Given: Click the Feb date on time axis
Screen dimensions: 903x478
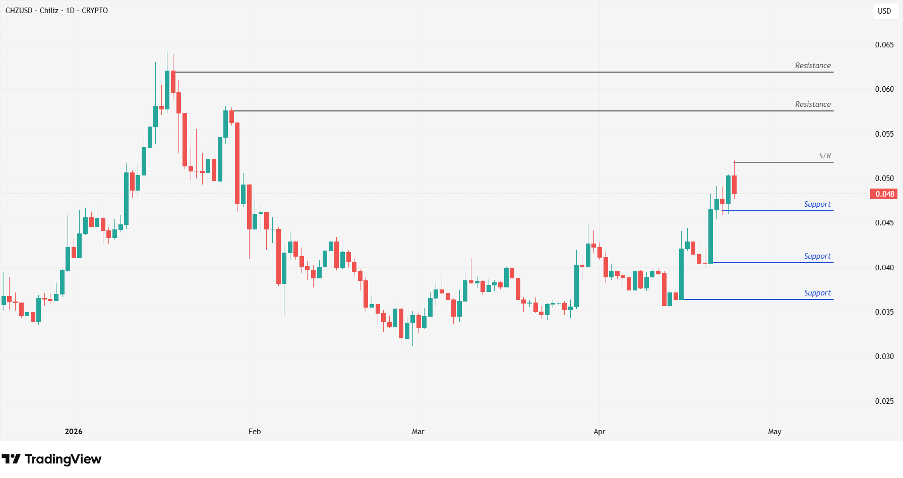Looking at the screenshot, I should coord(255,432).
